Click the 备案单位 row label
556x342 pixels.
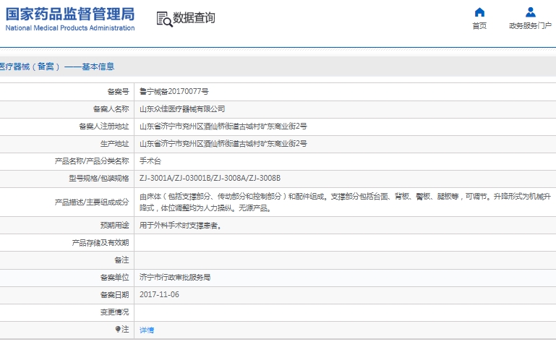coord(114,278)
